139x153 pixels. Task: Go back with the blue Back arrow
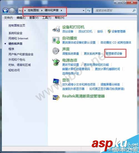tap(5, 11)
